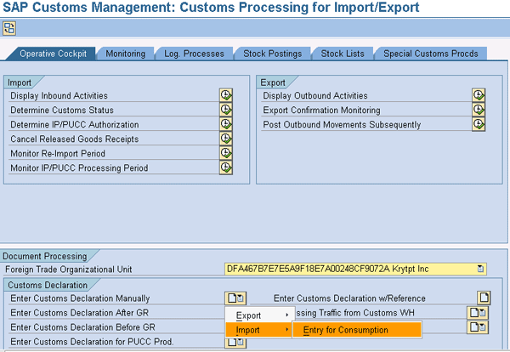Screen dimensions: 510x352
Task: Execute Monitor Re-Import Period
Action: click(x=225, y=153)
